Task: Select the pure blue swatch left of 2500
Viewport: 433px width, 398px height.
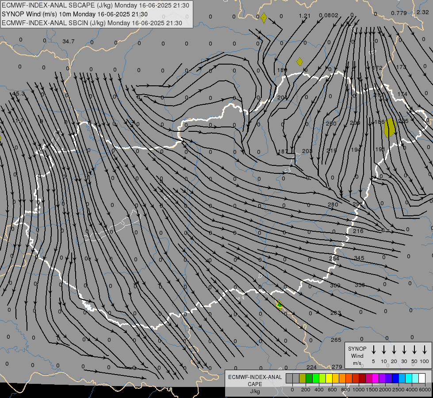Action: click(x=395, y=379)
